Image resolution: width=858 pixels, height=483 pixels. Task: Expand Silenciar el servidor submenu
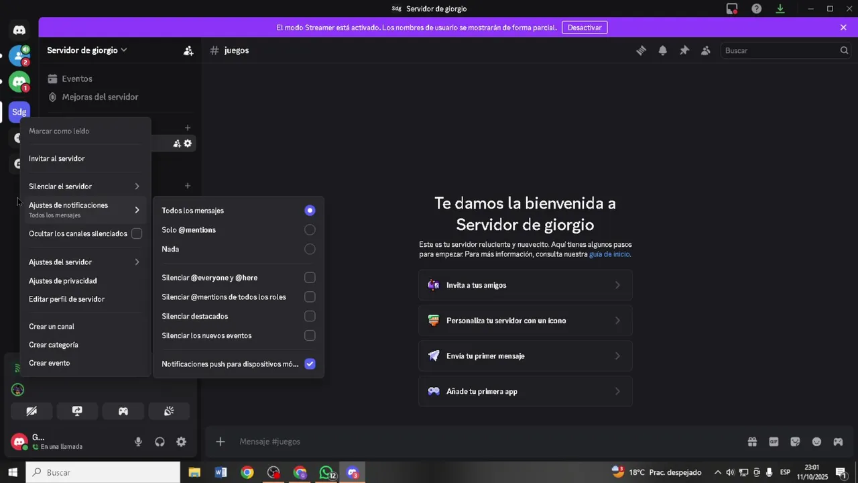coord(85,186)
